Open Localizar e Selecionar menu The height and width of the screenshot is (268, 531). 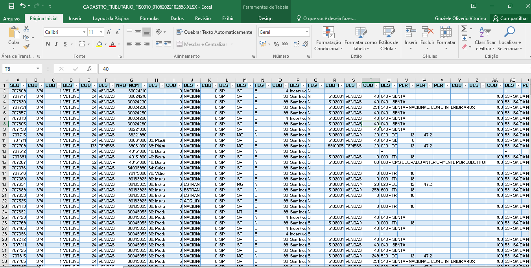[510, 39]
